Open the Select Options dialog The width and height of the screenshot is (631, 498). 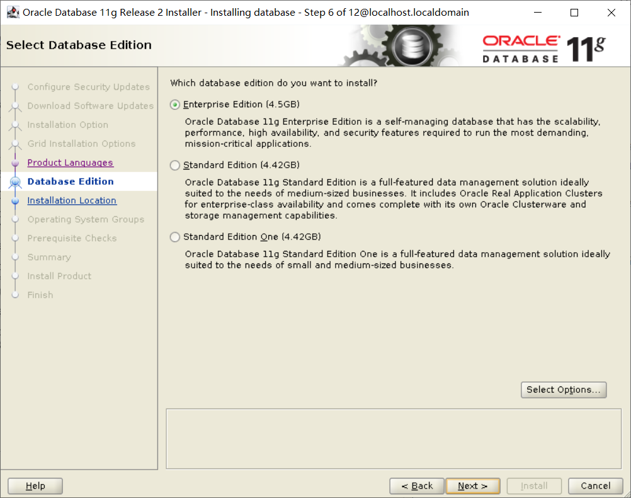pyautogui.click(x=564, y=390)
